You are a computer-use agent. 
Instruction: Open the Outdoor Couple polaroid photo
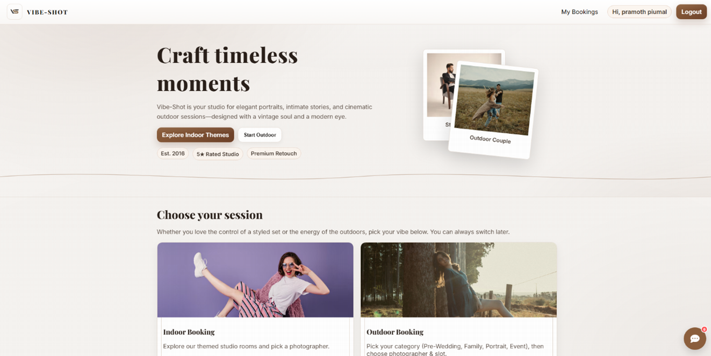pyautogui.click(x=493, y=110)
